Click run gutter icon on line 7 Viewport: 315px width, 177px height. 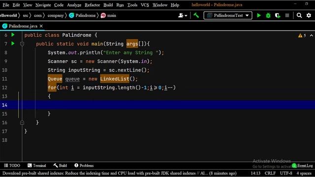(x=13, y=43)
